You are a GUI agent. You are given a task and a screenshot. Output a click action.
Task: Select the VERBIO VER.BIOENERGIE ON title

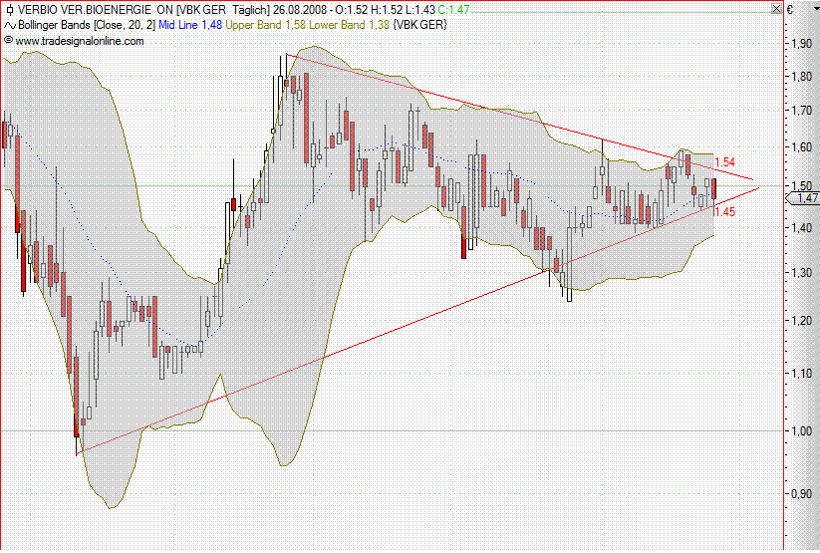96,9
